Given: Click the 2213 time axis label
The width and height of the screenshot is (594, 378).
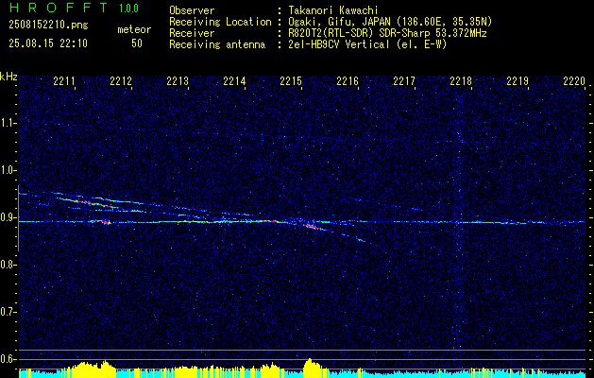Looking at the screenshot, I should coord(178,80).
